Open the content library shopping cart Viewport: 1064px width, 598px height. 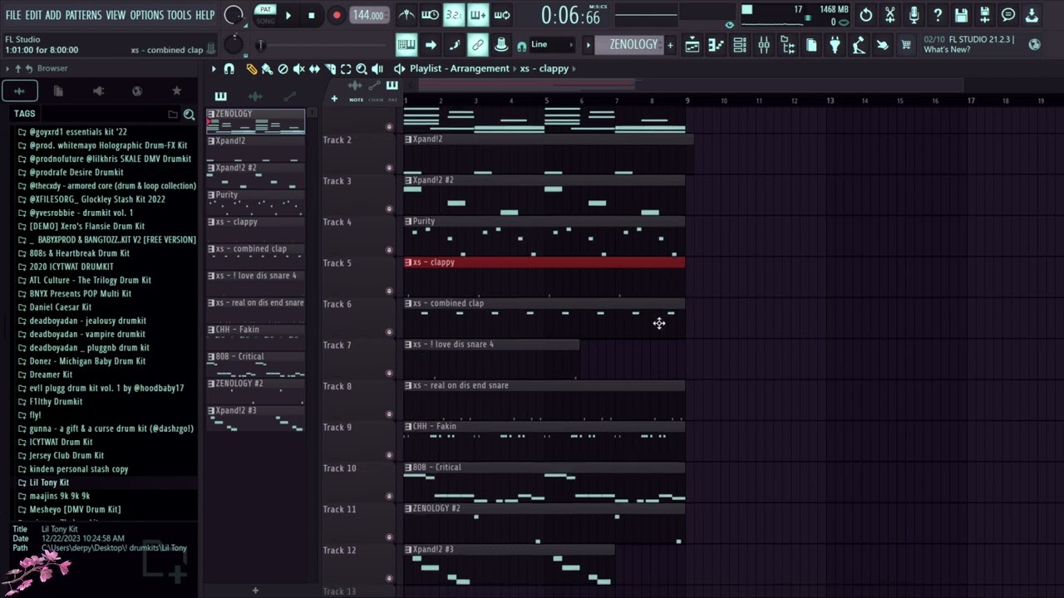[x=906, y=45]
